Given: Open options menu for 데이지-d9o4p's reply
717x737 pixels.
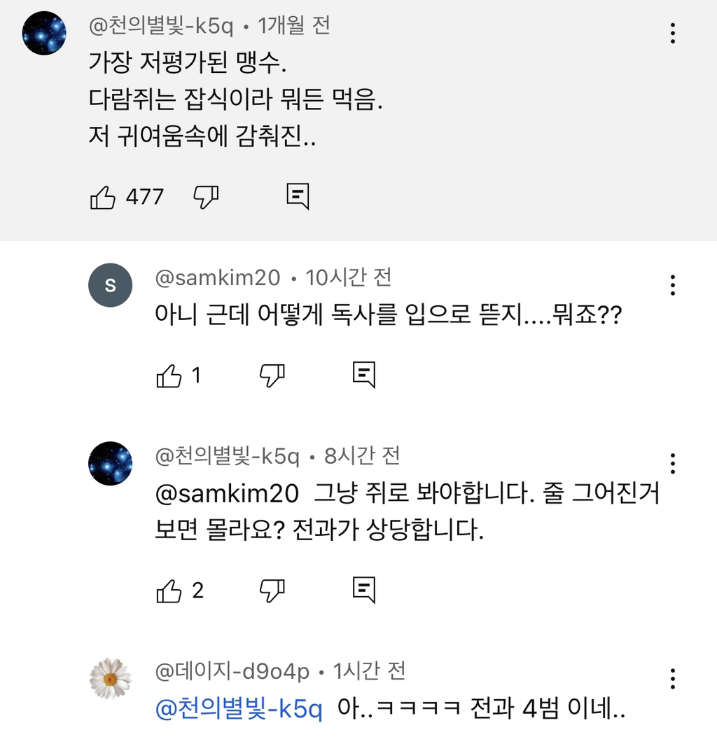Looking at the screenshot, I should 673,678.
